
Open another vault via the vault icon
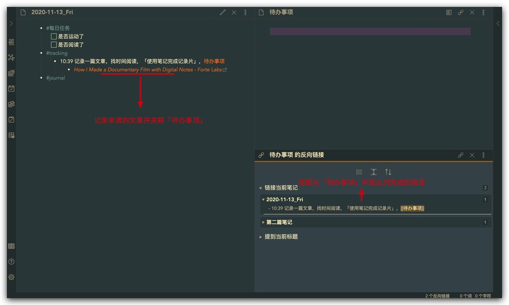[x=11, y=246]
